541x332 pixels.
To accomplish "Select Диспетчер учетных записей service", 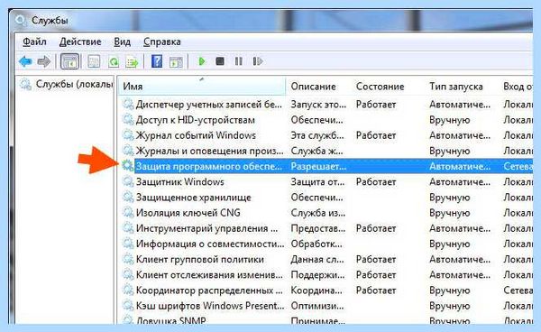I will (209, 105).
